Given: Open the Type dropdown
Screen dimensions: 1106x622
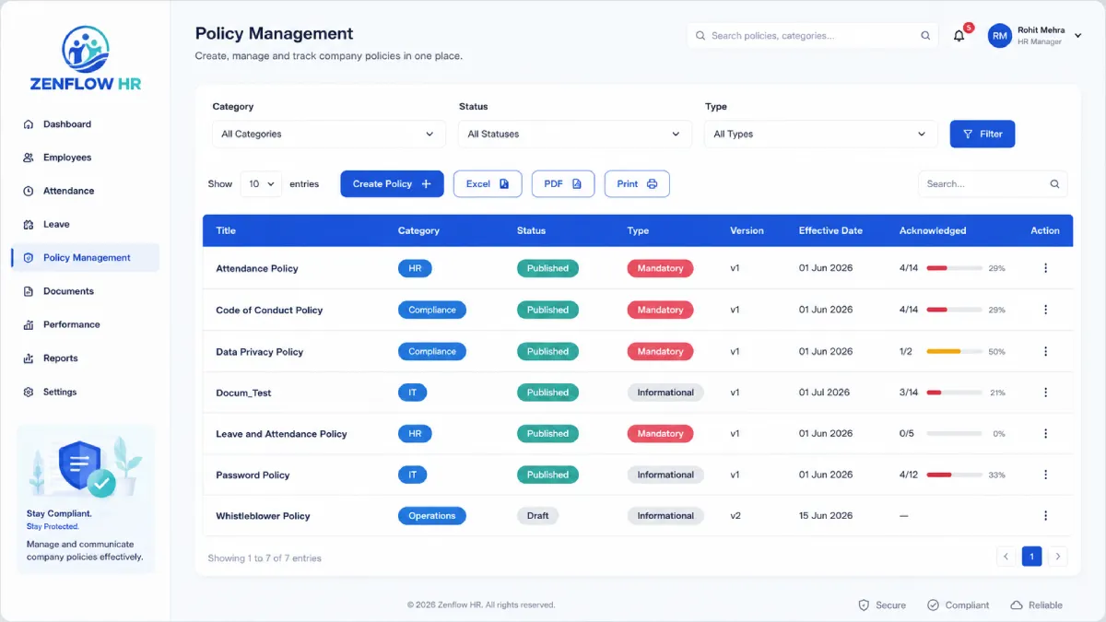Looking at the screenshot, I should 820,134.
